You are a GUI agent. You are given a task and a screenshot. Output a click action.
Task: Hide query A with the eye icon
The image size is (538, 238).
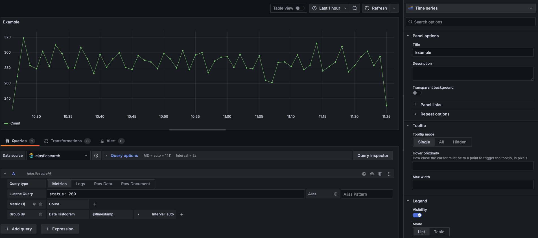[x=372, y=174]
